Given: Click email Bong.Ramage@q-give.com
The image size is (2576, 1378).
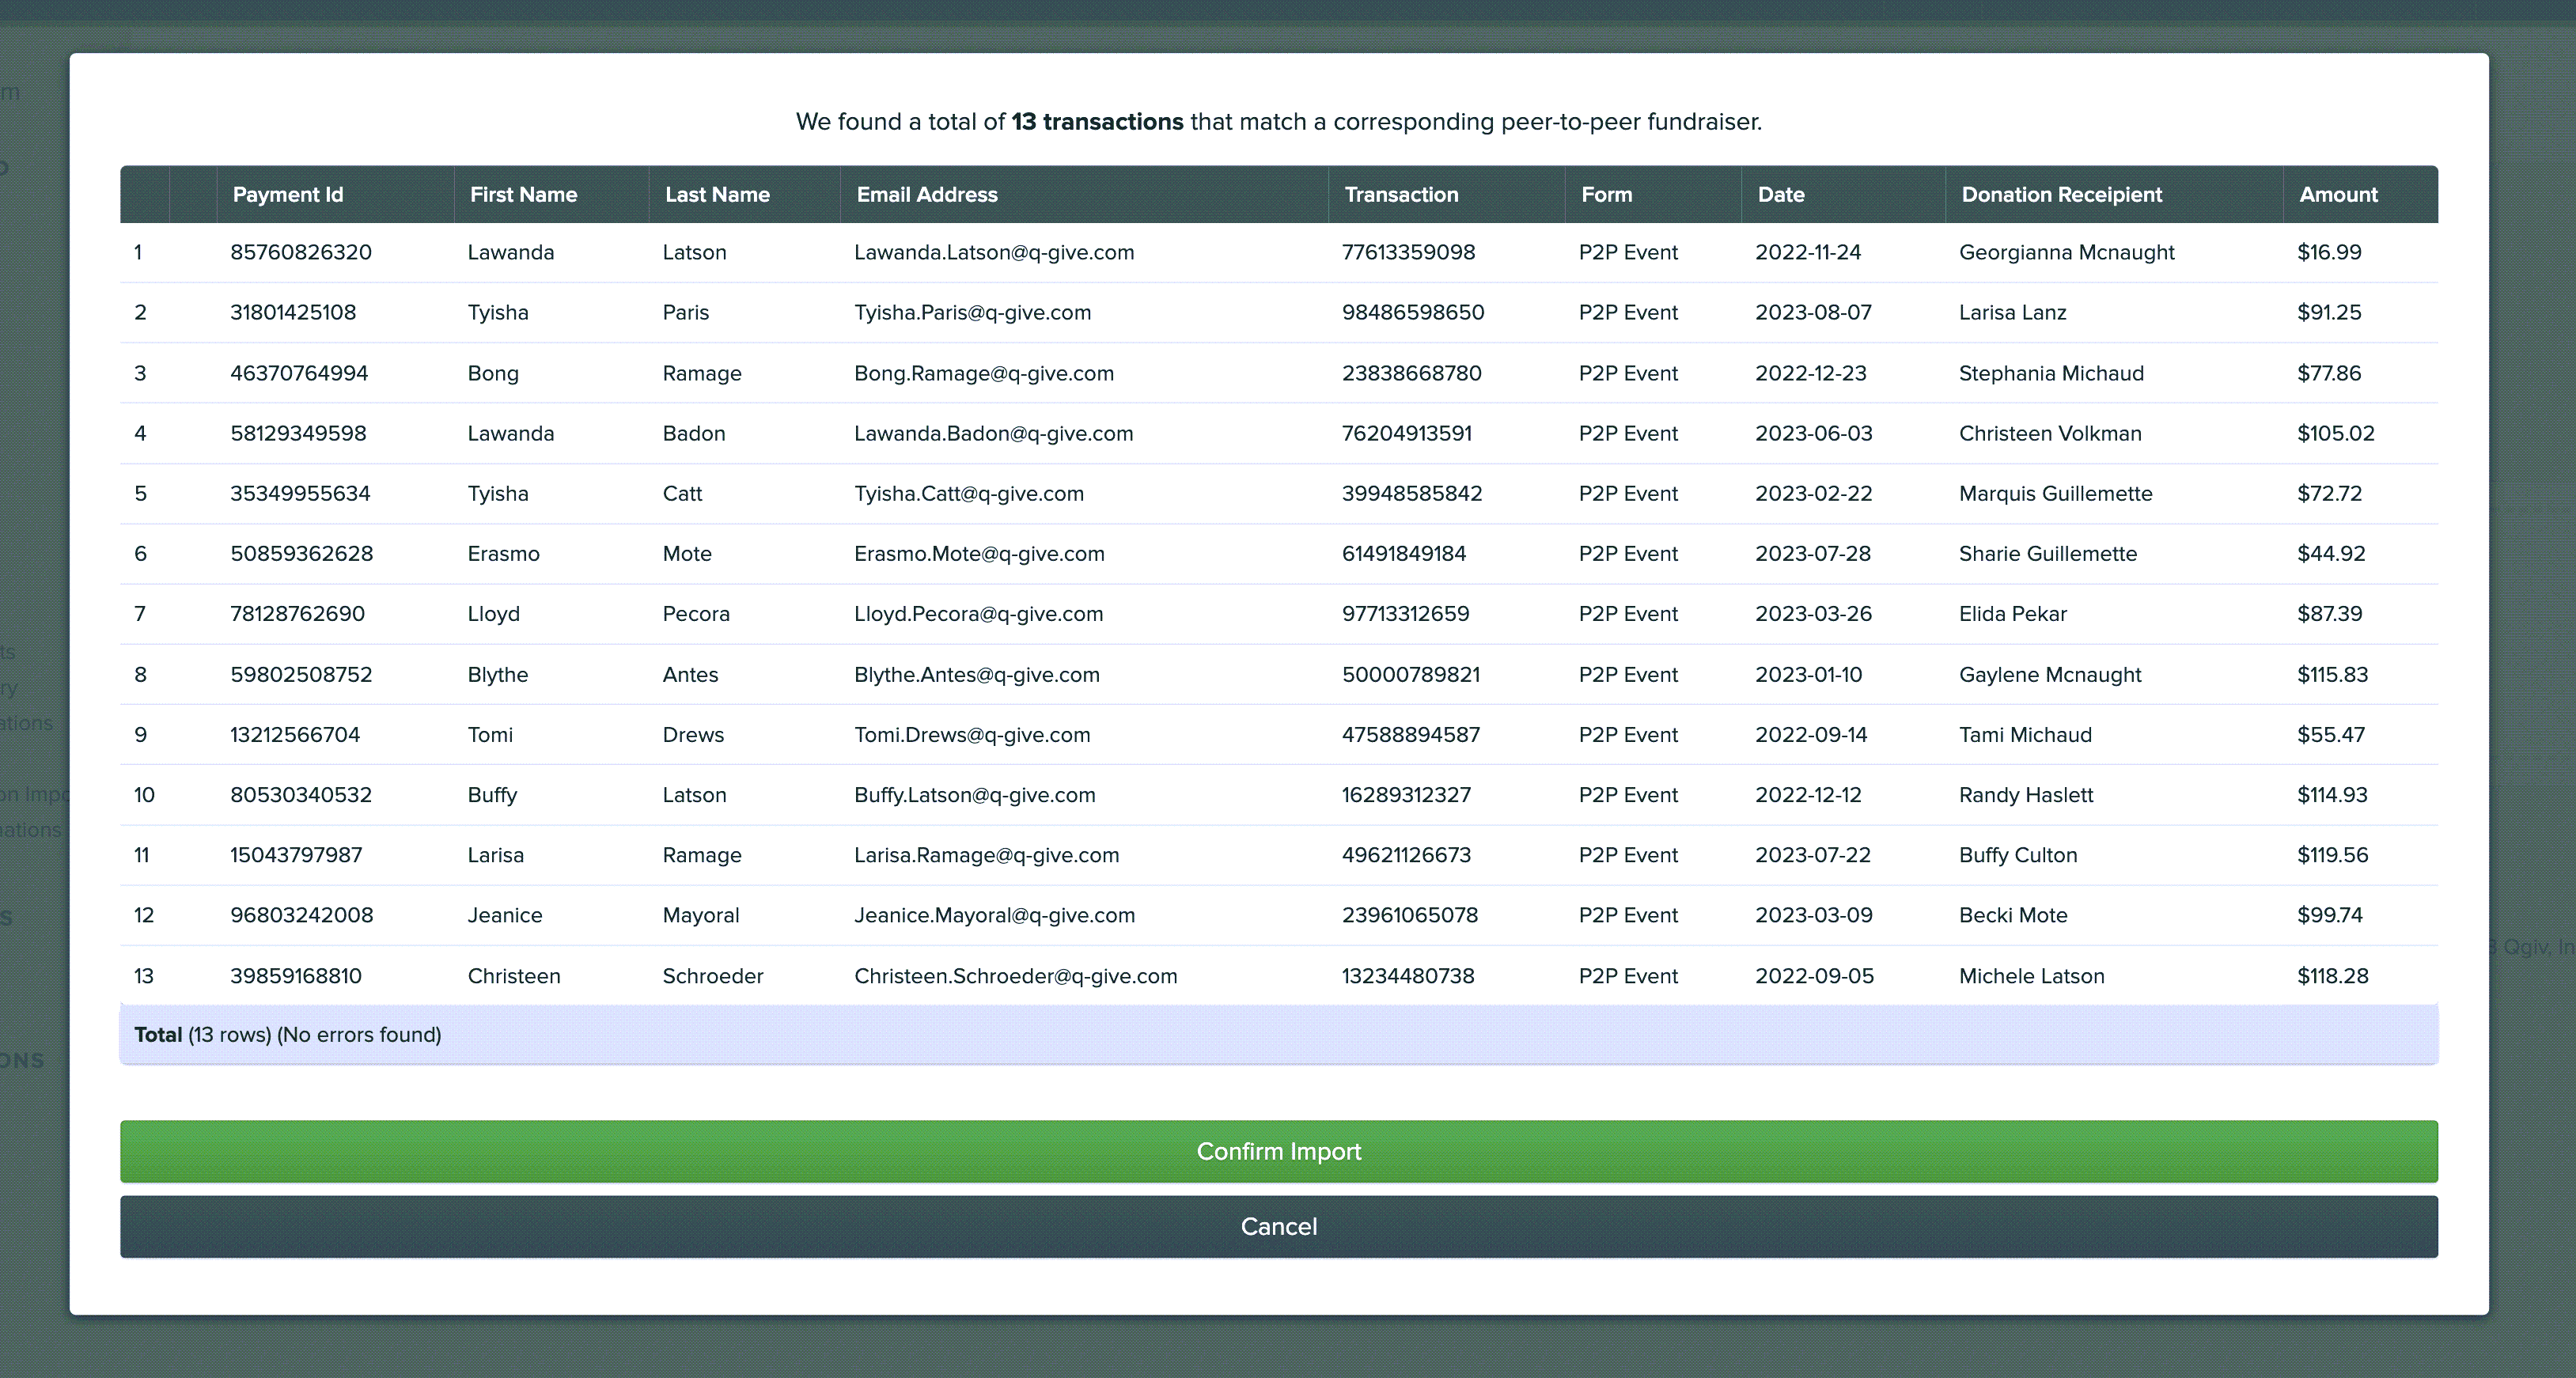Looking at the screenshot, I should [984, 373].
